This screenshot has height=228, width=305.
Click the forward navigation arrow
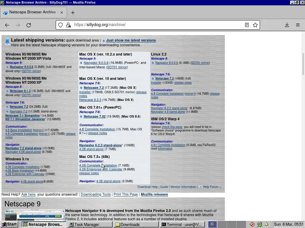coord(18,25)
